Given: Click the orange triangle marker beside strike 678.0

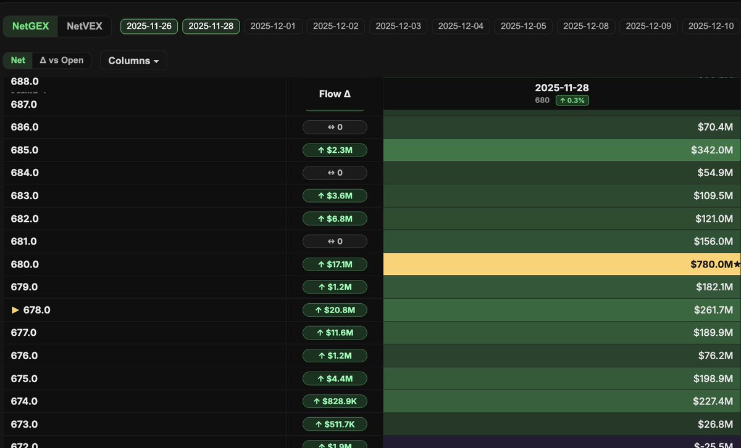Looking at the screenshot, I should coord(16,310).
